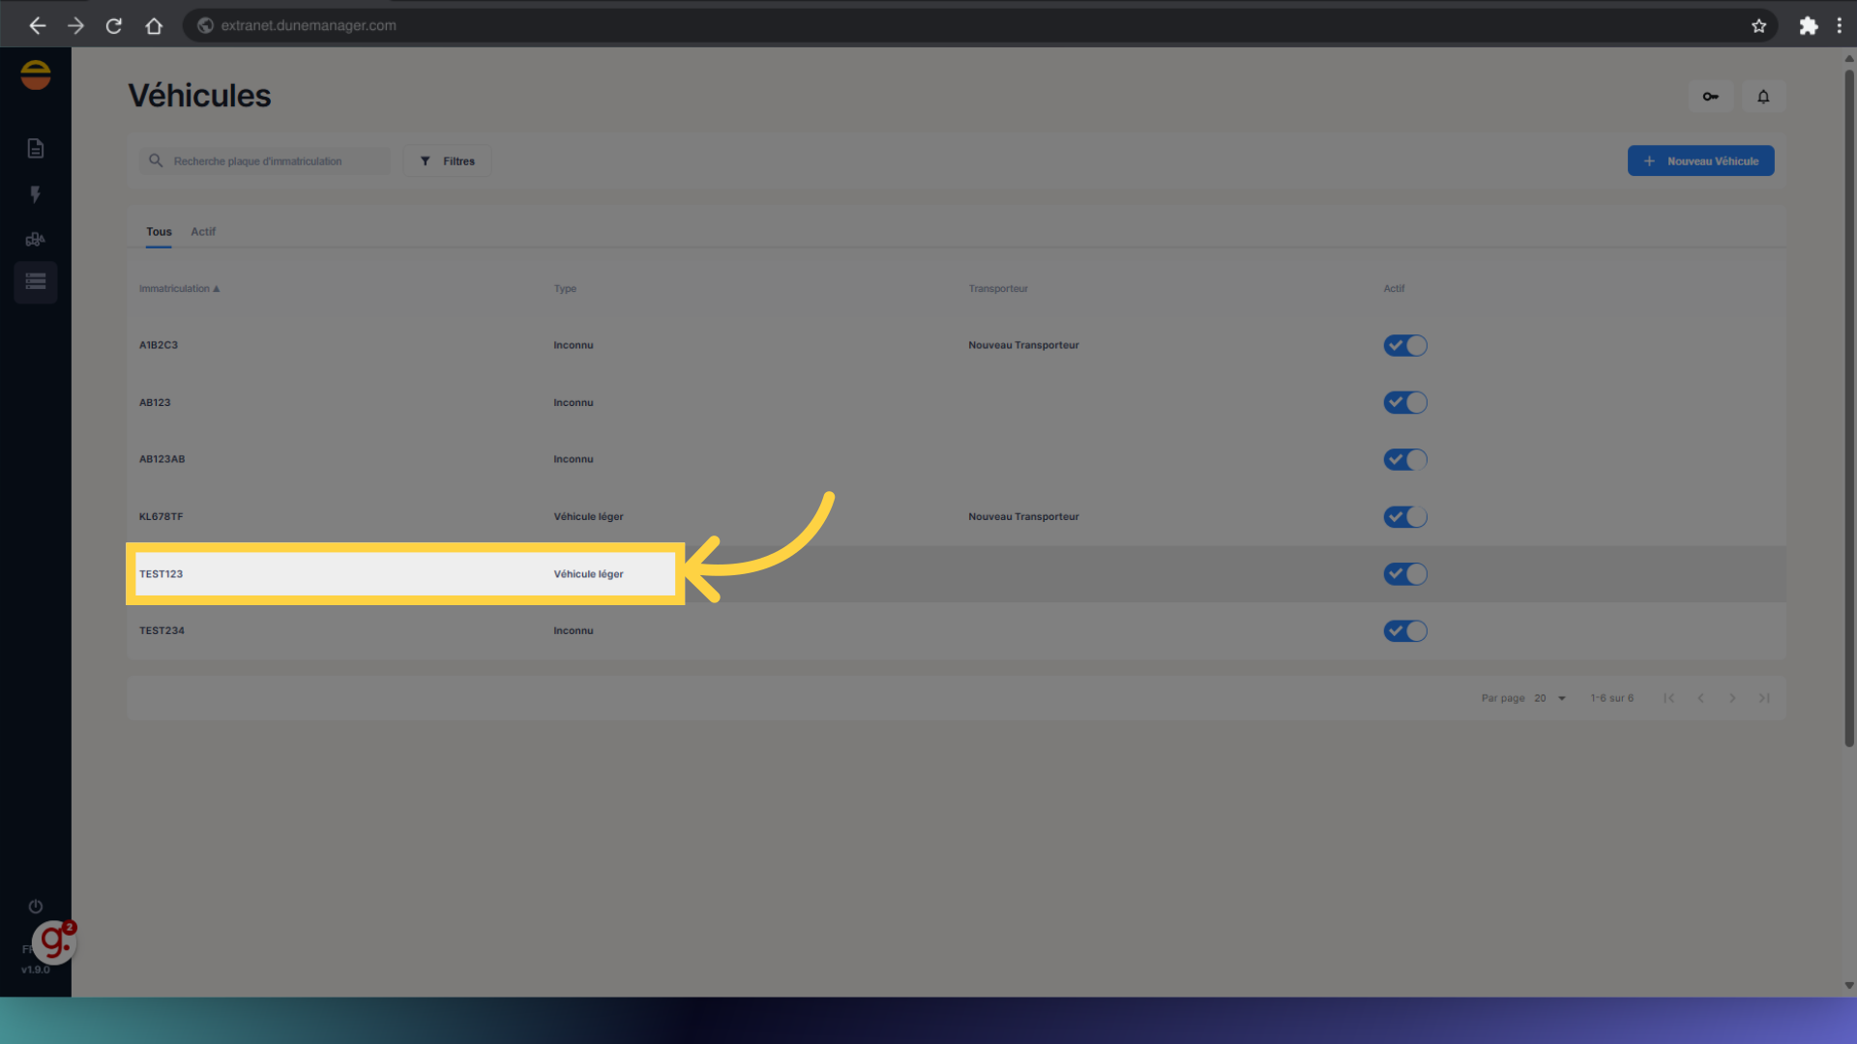Open the Filtres filter options
The image size is (1857, 1044).
pos(447,161)
